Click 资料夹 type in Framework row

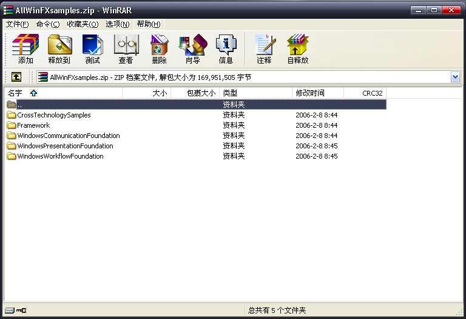tap(234, 125)
